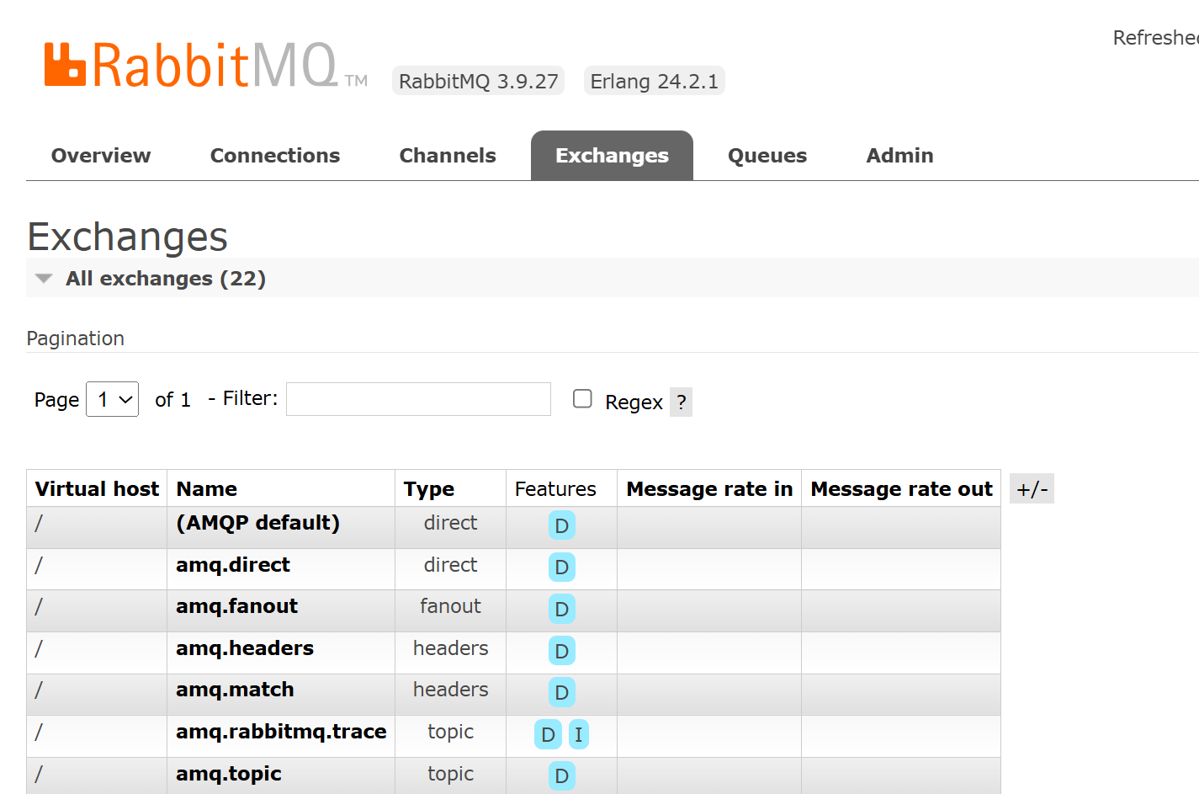Click the Exchanges page heading
The image size is (1199, 794).
pyautogui.click(x=128, y=237)
